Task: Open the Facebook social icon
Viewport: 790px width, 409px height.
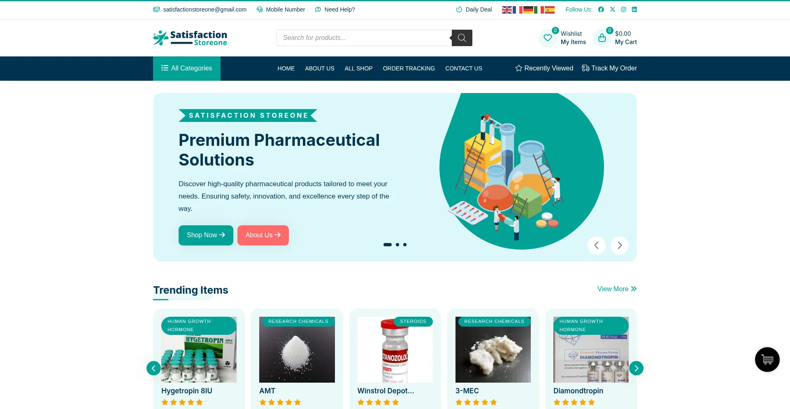Action: pos(601,9)
